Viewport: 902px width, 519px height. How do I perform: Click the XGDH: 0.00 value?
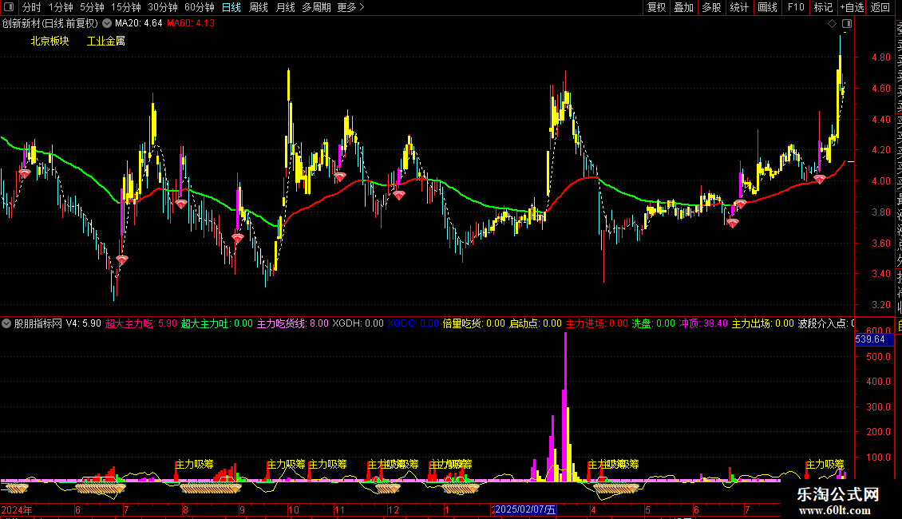click(x=358, y=323)
